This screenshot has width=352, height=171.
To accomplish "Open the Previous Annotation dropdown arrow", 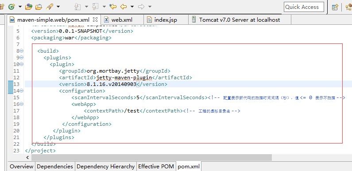I will 104,7.
